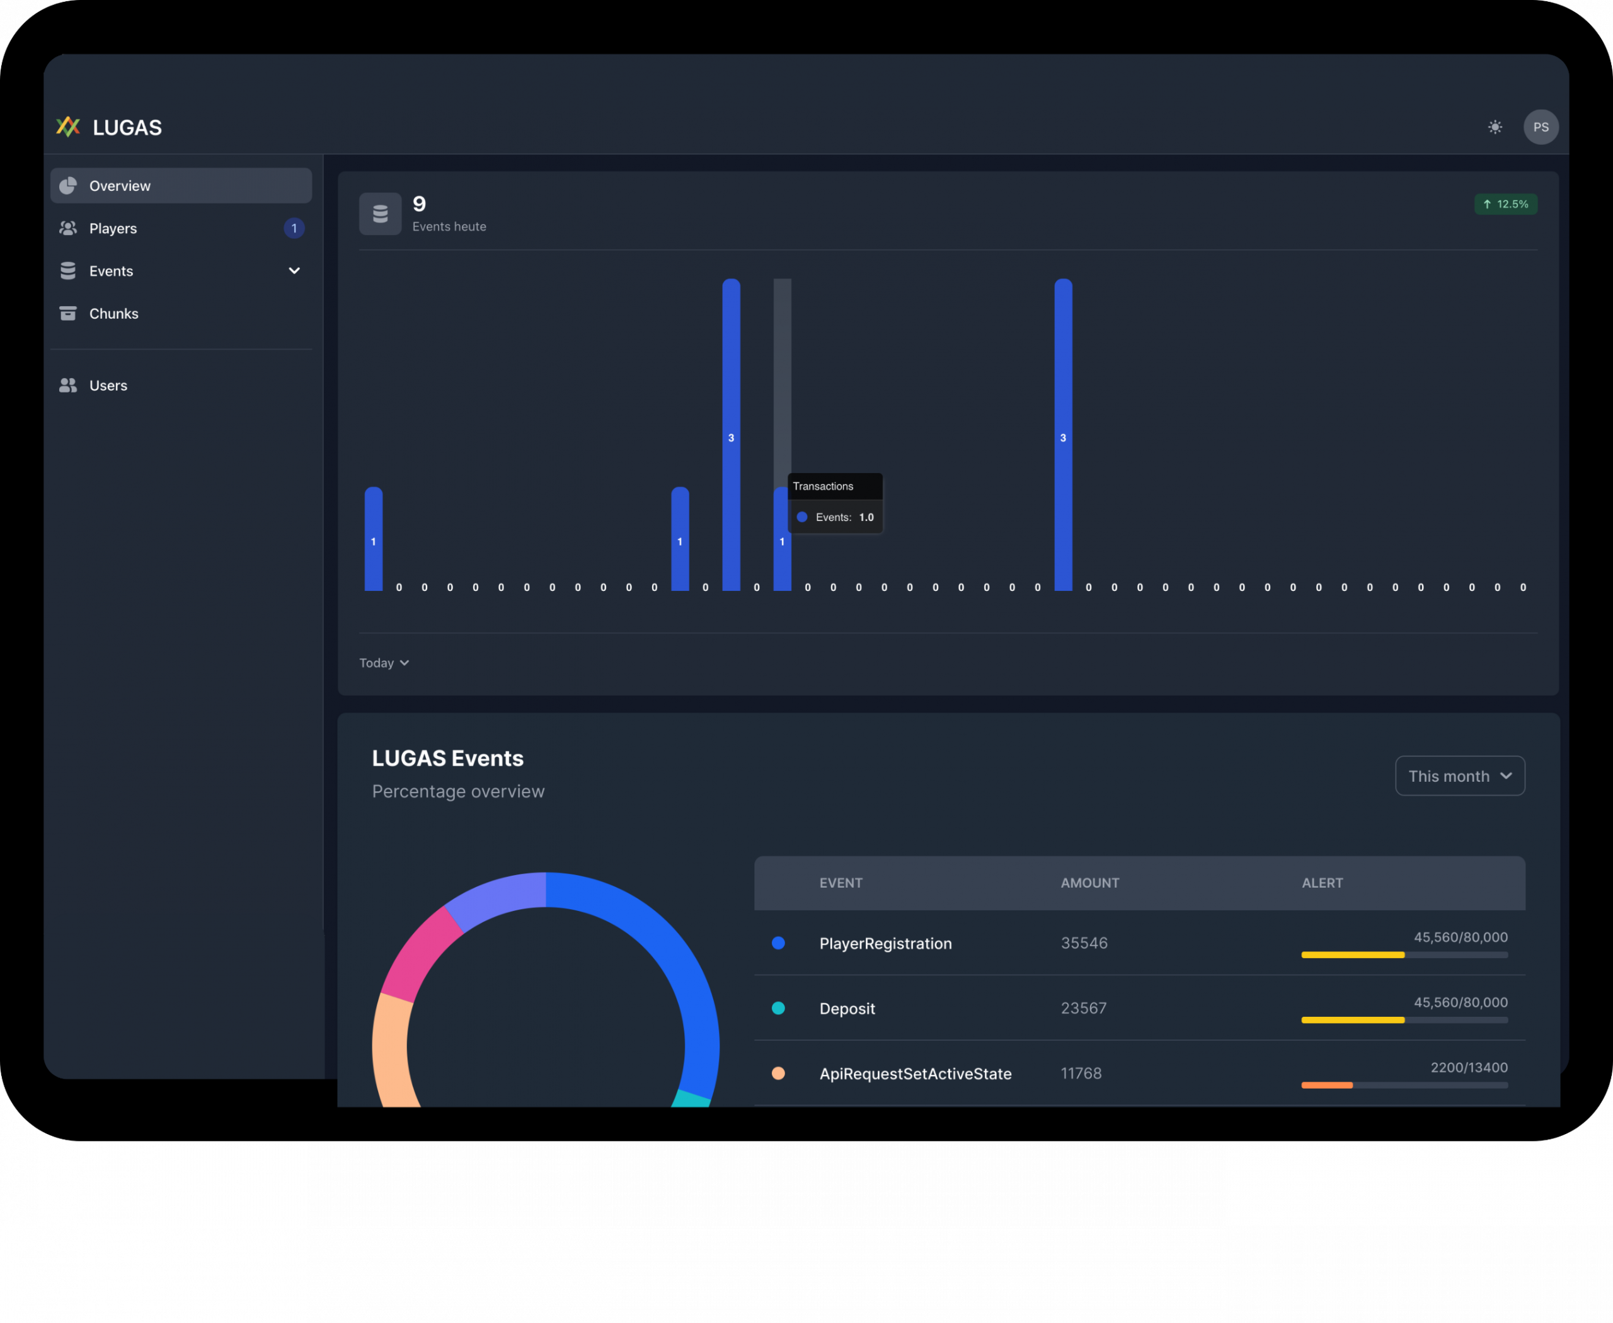Click the first bar in the events chart
The width and height of the screenshot is (1613, 1323).
point(374,539)
